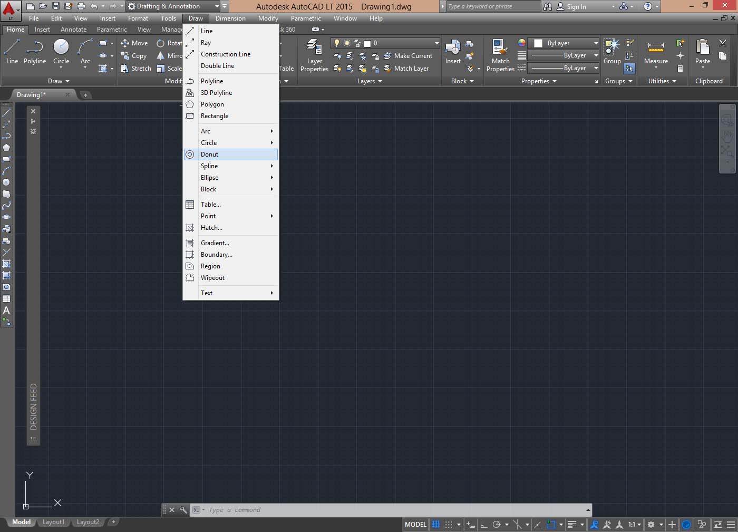Click the Undo arrow in quick access toolbar
738x532 pixels.
pos(94,6)
